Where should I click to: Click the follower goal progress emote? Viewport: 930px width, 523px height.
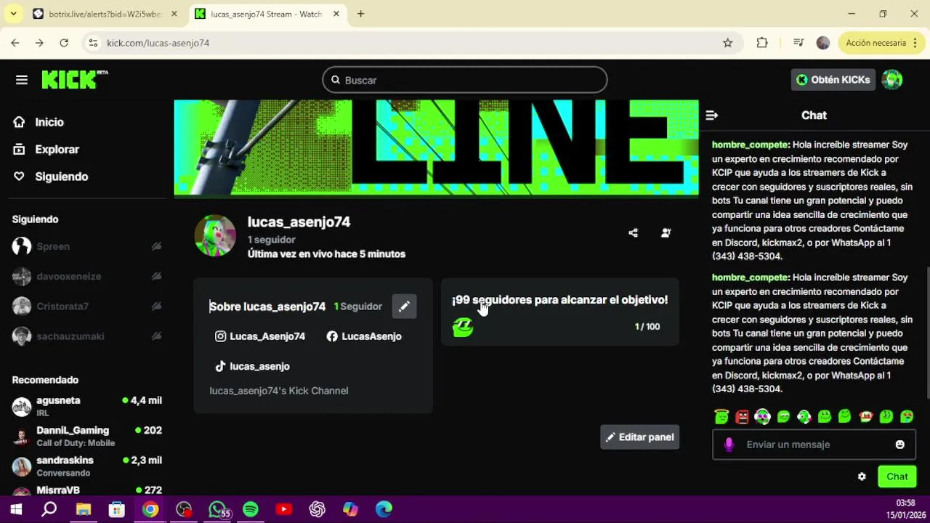coord(463,328)
